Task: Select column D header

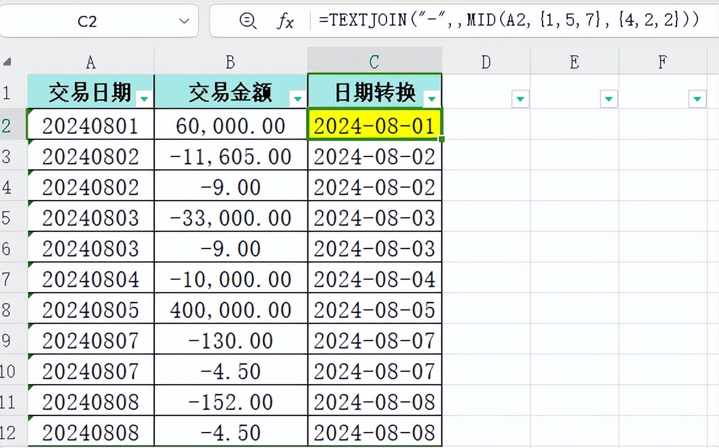Action: tap(486, 61)
